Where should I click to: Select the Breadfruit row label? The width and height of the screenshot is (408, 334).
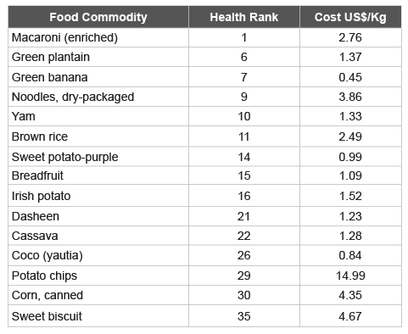click(x=37, y=175)
